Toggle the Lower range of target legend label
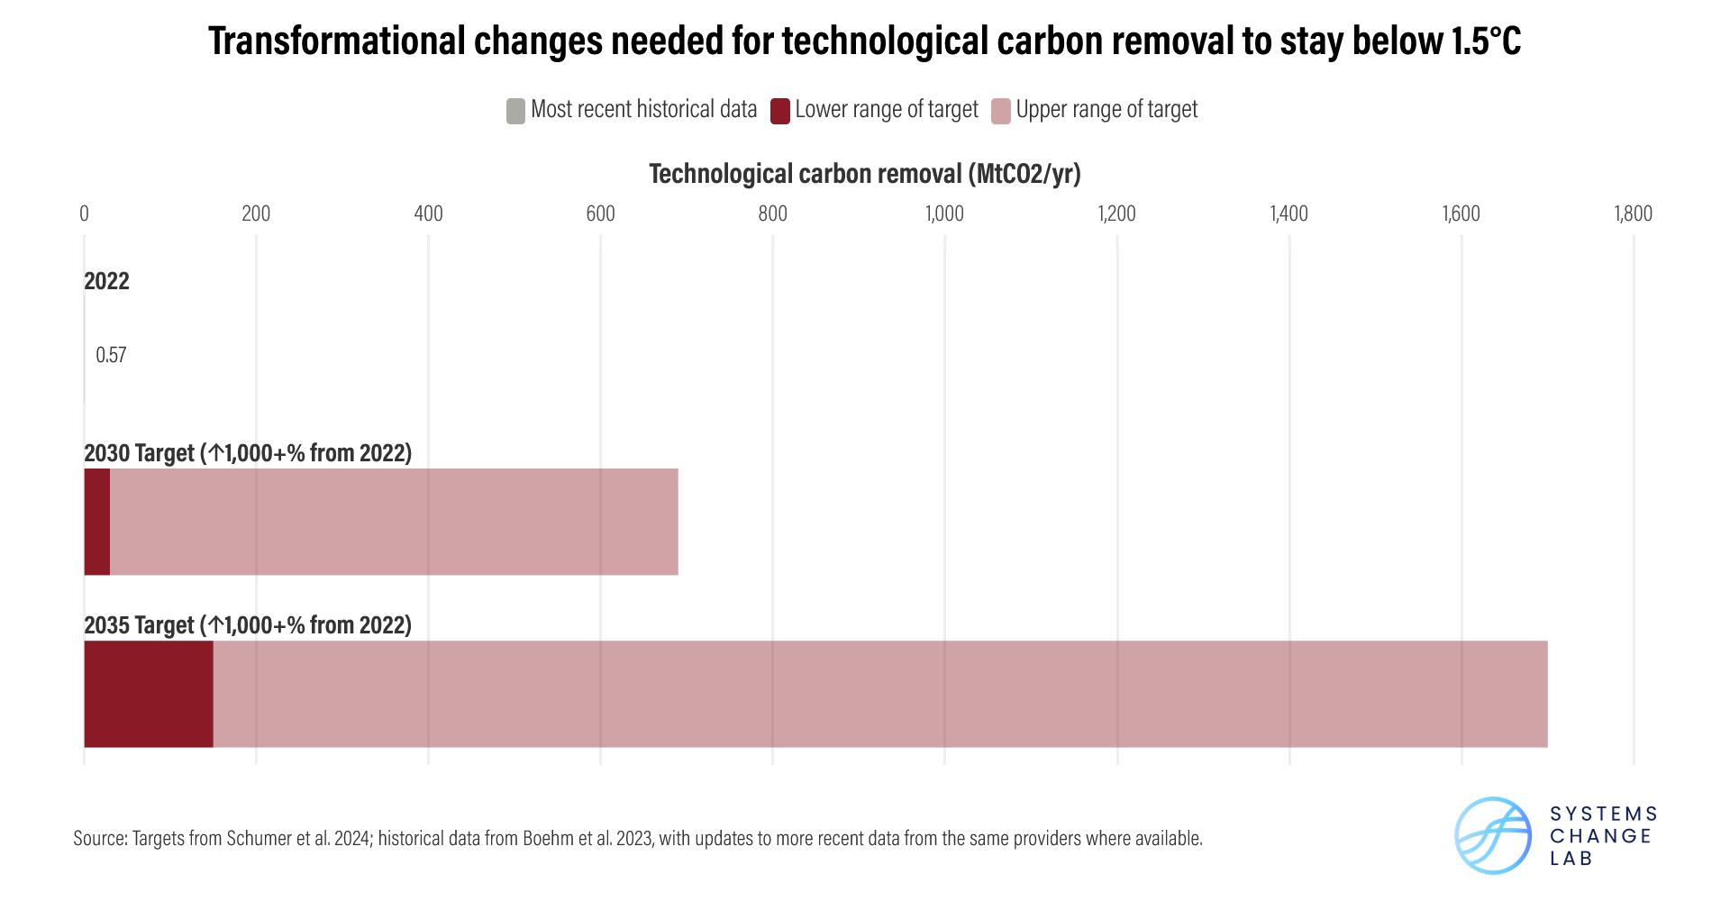The width and height of the screenshot is (1730, 901). (x=886, y=110)
